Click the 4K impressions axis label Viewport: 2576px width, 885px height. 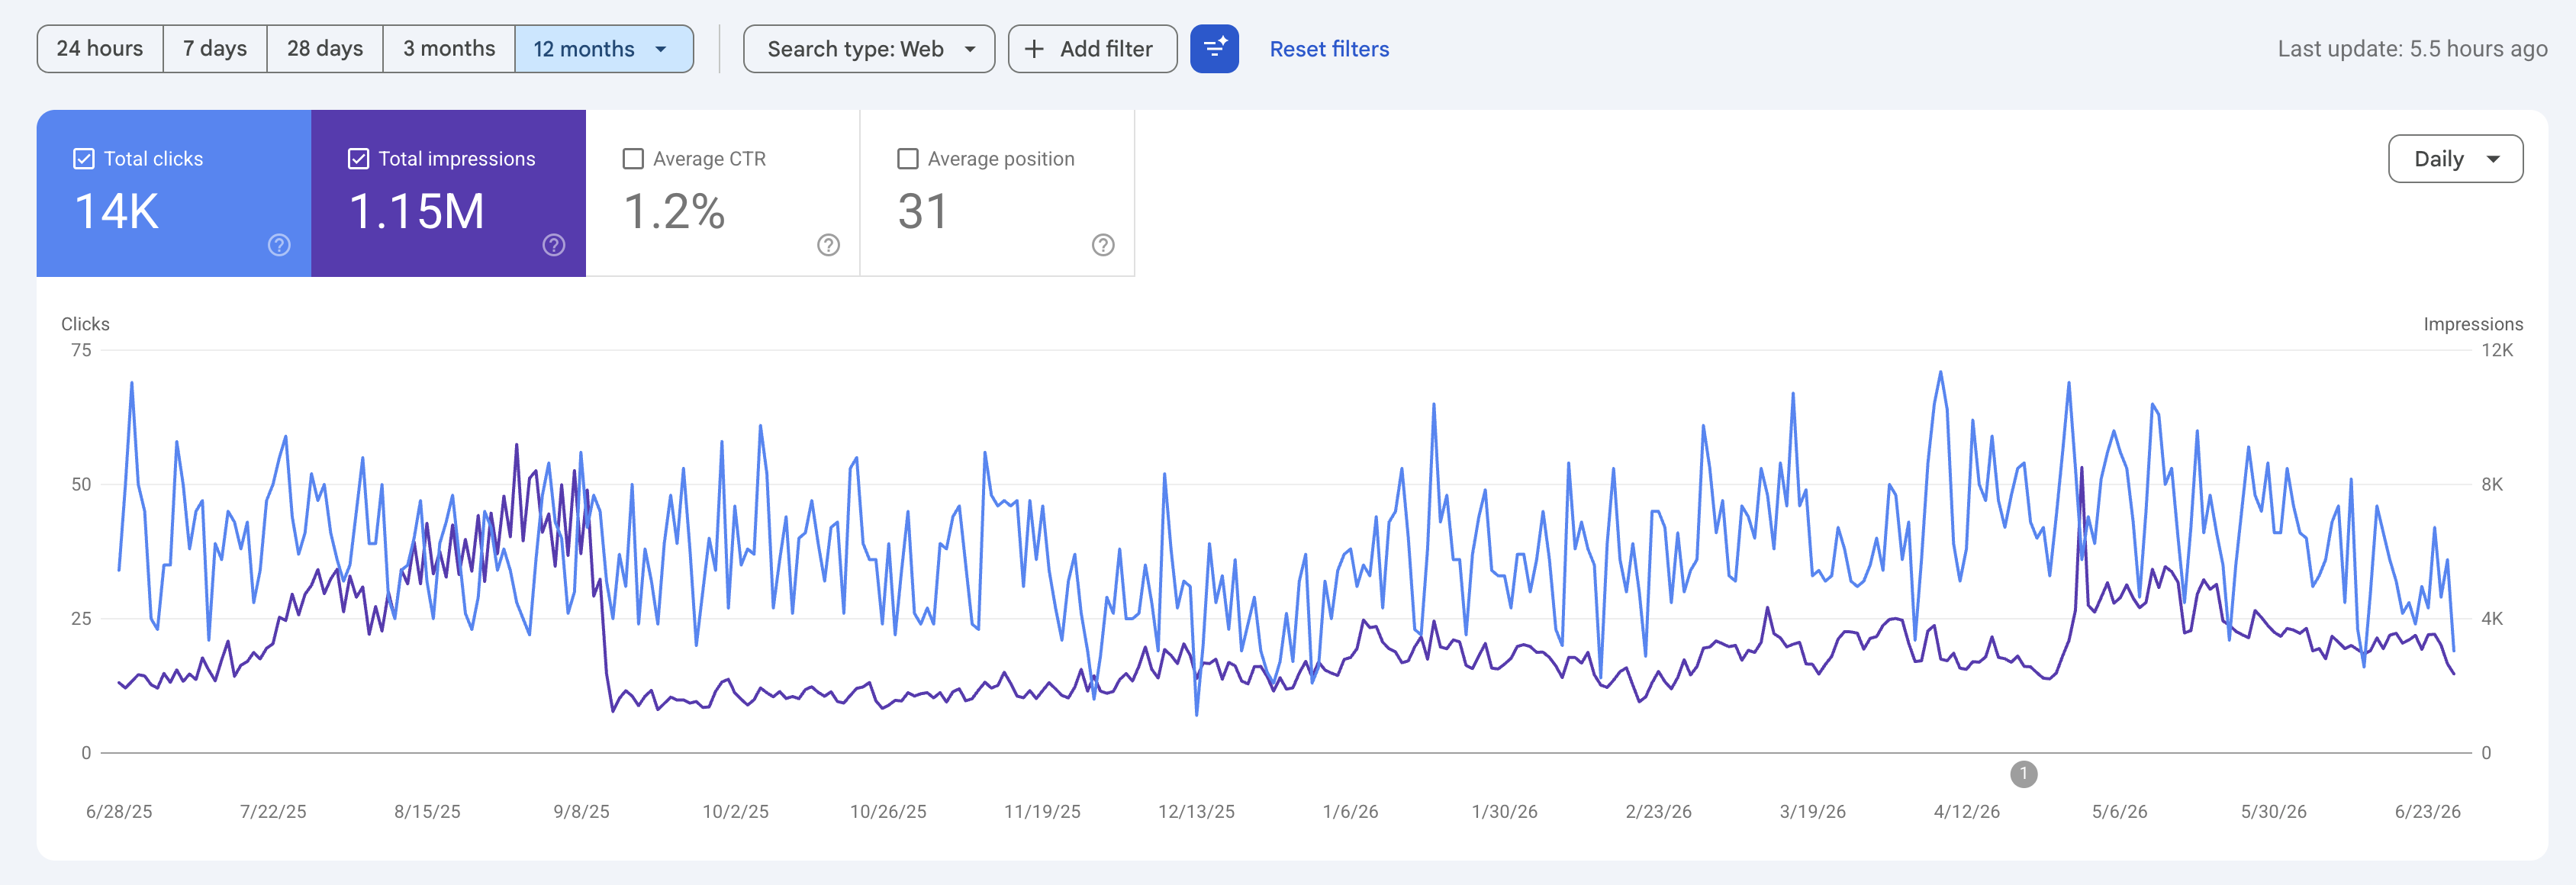(2492, 618)
